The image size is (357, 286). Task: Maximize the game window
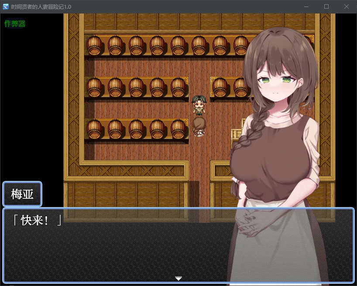[x=326, y=7]
